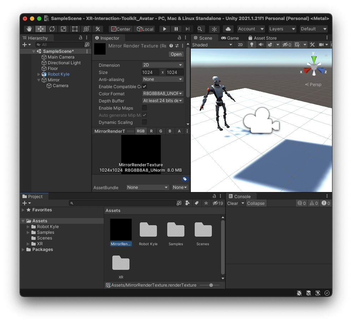Toggle the Inspector lock icon
The height and width of the screenshot is (323, 352).
179,37
